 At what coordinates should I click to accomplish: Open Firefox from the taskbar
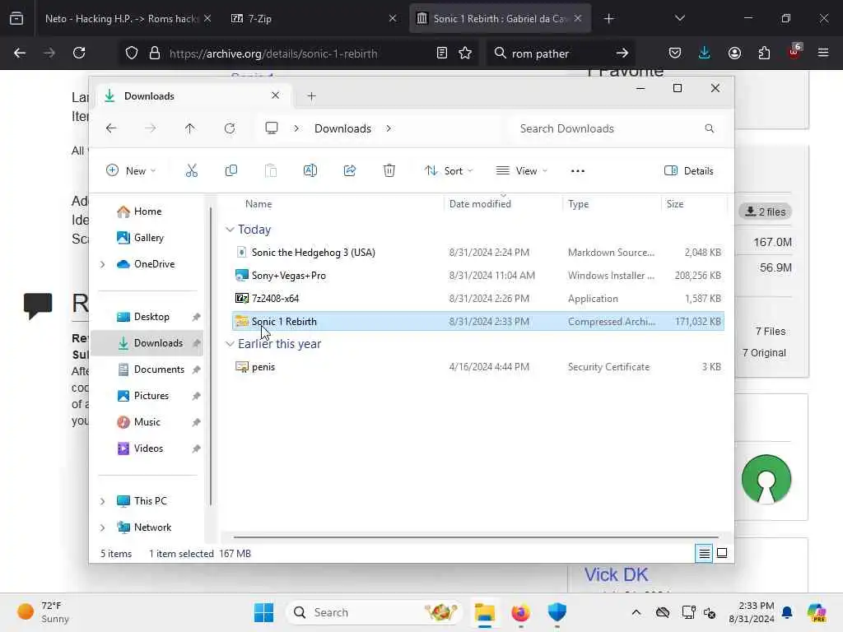pyautogui.click(x=520, y=612)
